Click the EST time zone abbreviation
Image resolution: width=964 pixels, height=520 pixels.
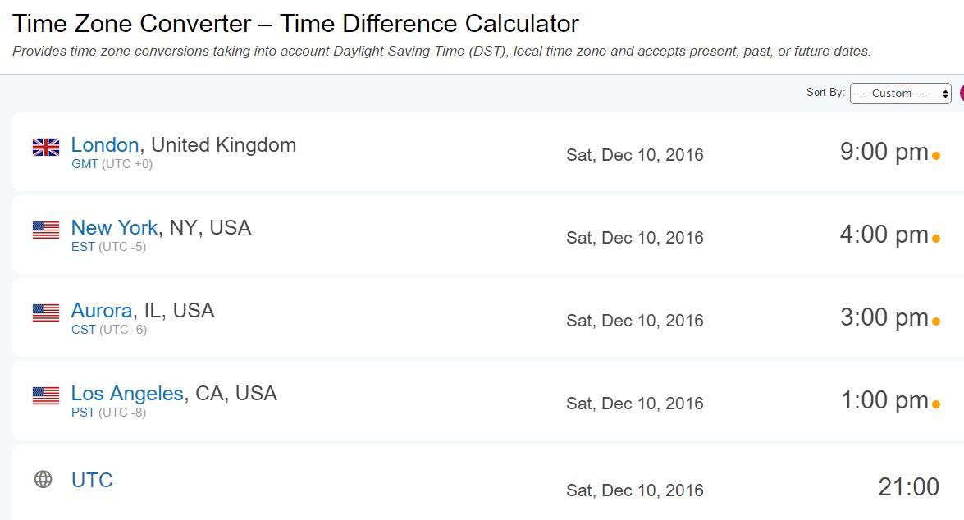[83, 247]
